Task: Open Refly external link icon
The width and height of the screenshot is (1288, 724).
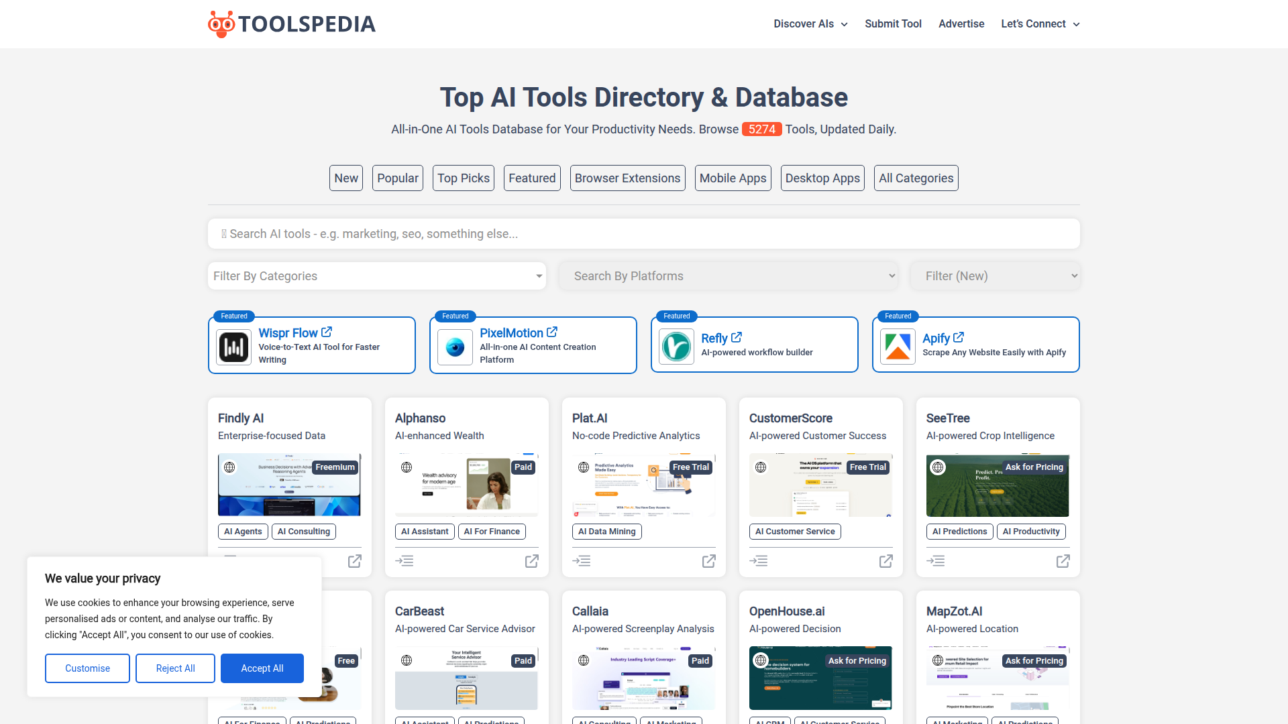Action: 737,337
